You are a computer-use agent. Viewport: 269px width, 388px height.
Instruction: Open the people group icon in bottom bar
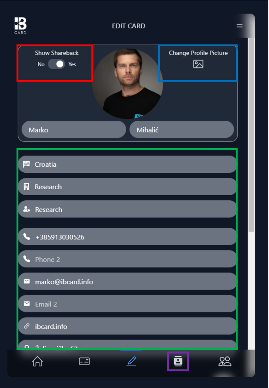[225, 361]
